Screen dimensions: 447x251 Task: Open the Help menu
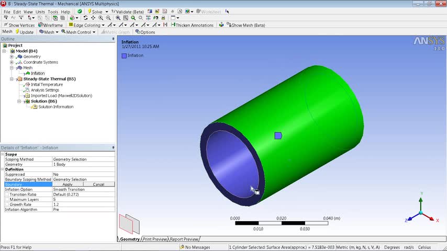pyautogui.click(x=65, y=12)
